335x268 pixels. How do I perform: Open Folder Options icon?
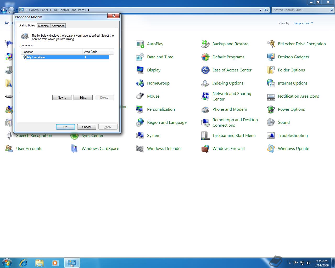click(271, 70)
